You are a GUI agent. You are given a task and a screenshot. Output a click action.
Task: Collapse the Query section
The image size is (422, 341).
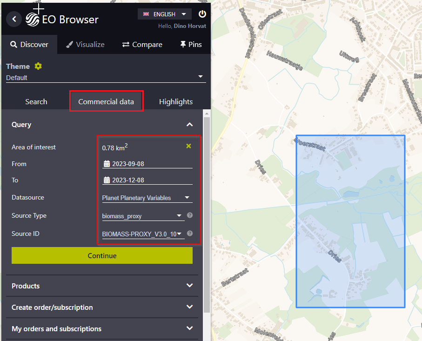click(x=190, y=125)
